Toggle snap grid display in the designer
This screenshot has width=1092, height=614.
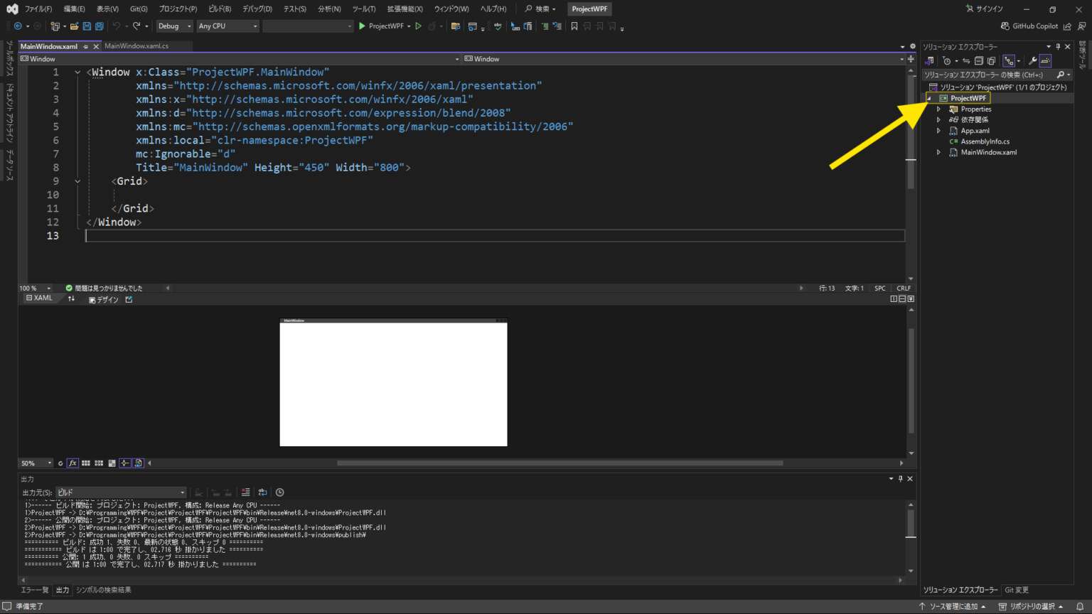tap(86, 463)
